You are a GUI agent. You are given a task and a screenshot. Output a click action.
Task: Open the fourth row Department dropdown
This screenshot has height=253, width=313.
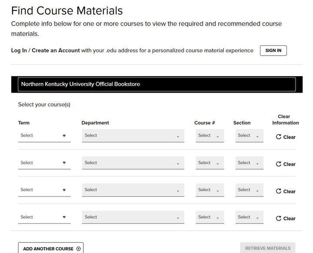click(133, 217)
